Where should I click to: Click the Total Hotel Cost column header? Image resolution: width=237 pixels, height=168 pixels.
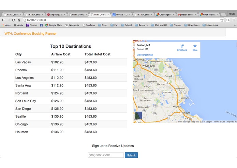pyautogui.click(x=97, y=54)
